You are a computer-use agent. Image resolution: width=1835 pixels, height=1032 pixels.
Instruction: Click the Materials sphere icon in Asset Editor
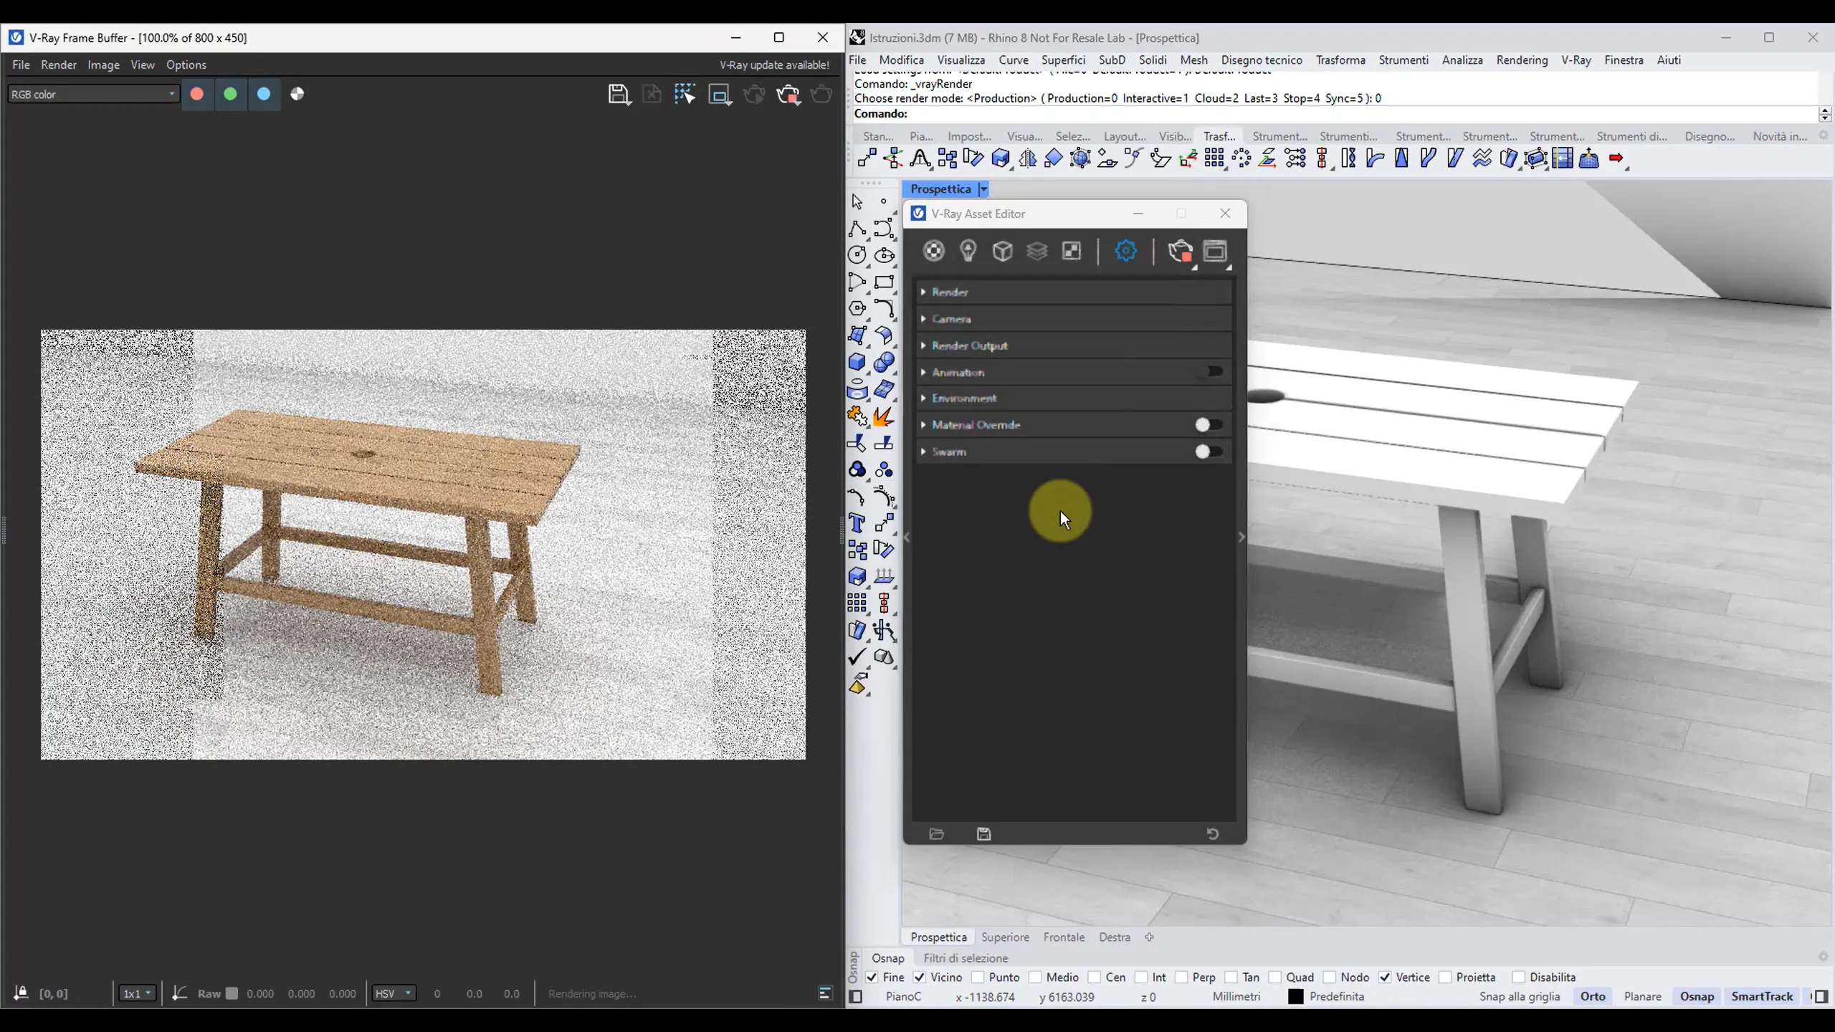pyautogui.click(x=933, y=251)
